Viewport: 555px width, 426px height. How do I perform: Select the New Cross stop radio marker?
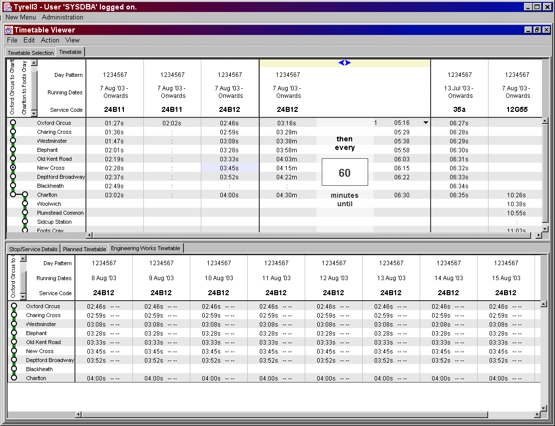click(13, 167)
